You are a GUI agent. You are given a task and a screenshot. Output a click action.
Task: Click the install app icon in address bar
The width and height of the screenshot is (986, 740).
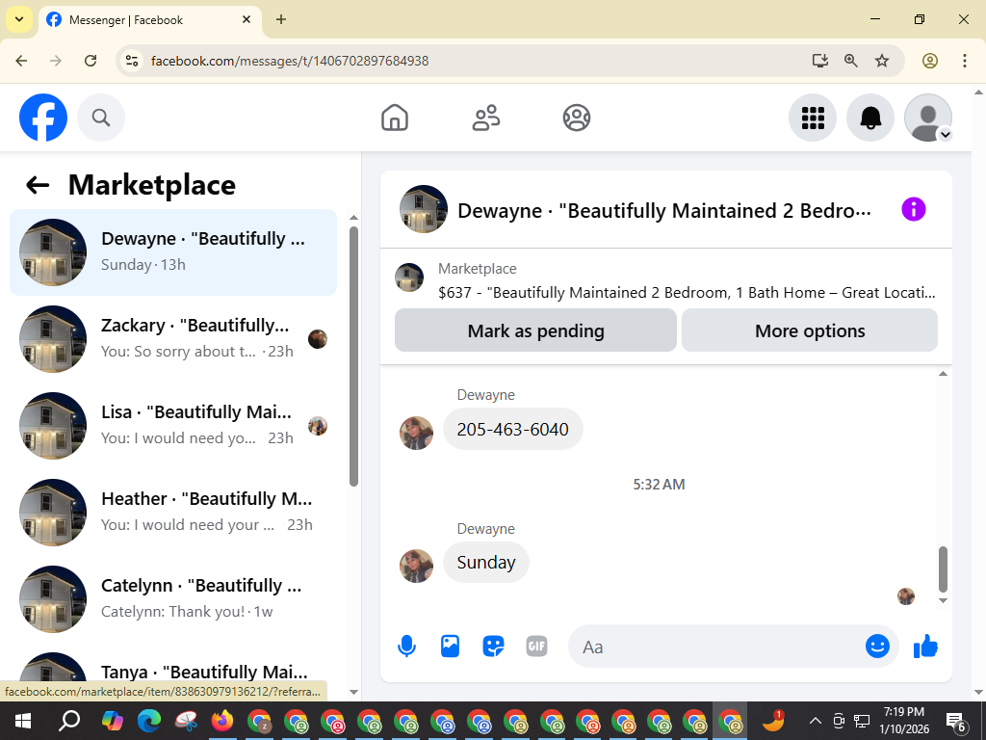819,61
